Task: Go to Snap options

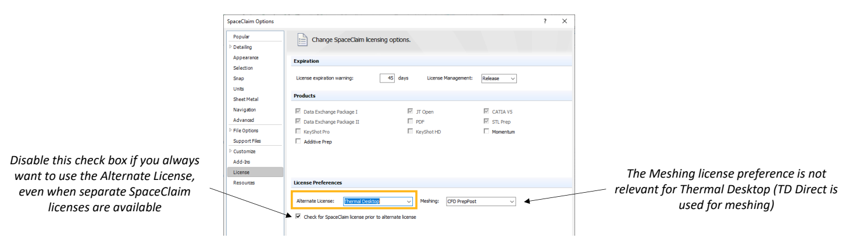Action: (x=238, y=78)
